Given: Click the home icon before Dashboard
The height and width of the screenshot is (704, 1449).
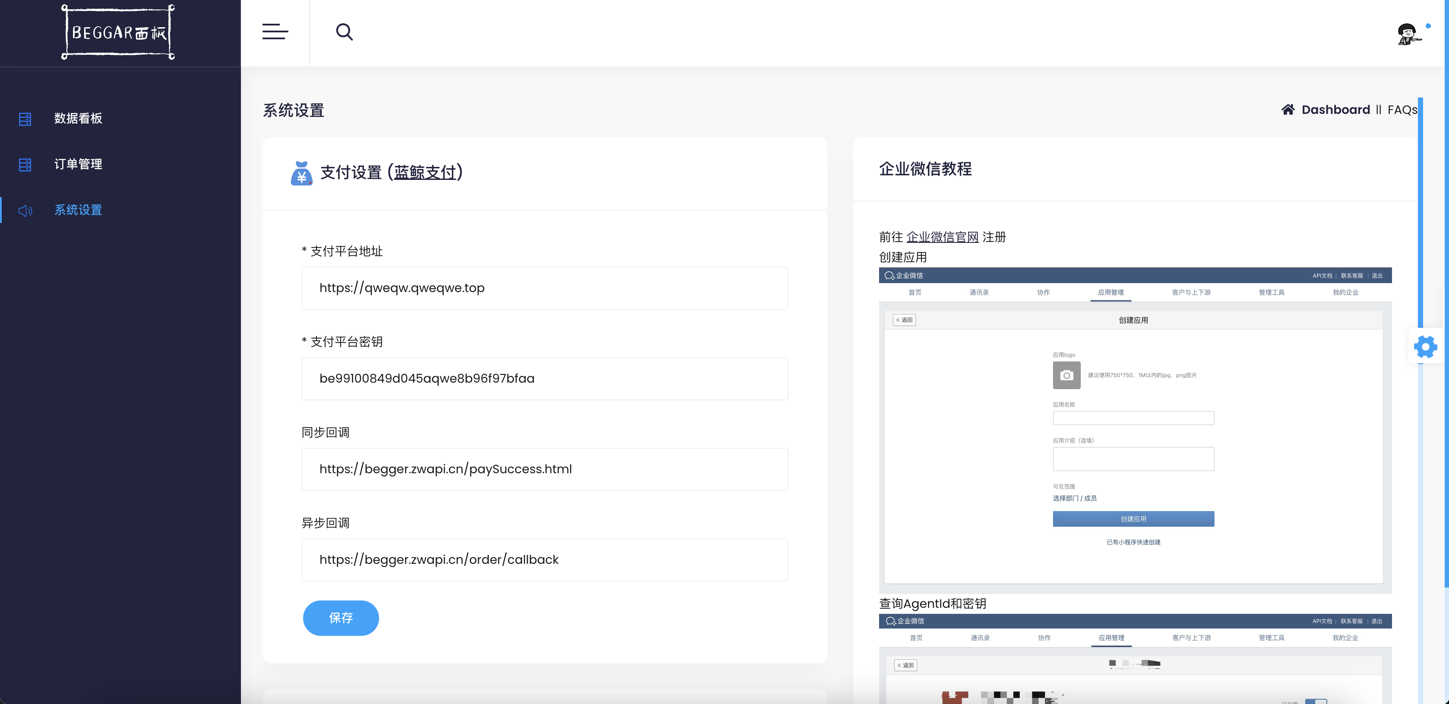Looking at the screenshot, I should click(1289, 110).
